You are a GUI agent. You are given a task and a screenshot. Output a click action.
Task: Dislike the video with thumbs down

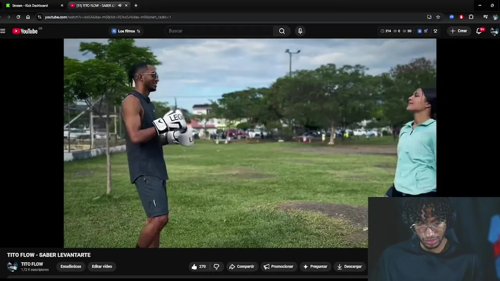click(x=216, y=267)
